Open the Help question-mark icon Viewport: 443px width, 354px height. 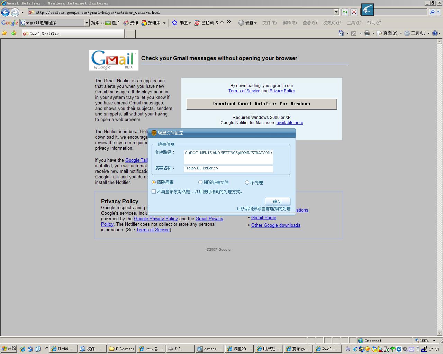[x=435, y=33]
